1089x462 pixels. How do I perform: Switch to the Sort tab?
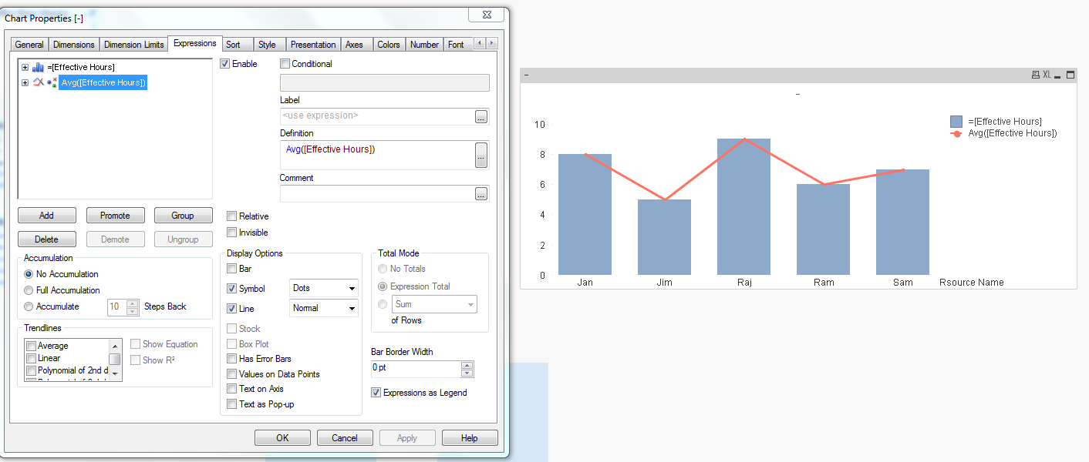[x=237, y=44]
